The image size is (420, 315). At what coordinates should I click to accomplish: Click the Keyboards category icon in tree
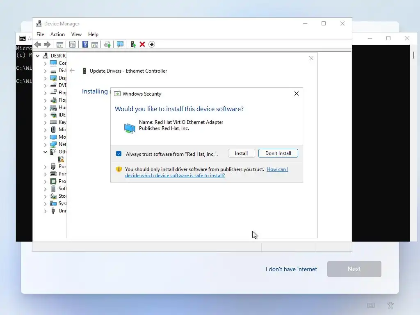pos(53,122)
